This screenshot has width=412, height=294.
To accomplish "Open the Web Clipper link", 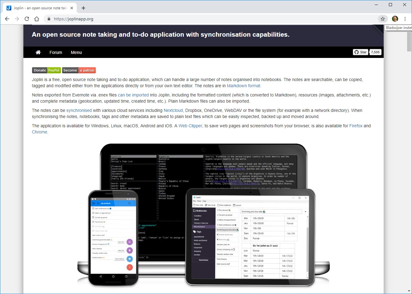I will [x=190, y=126].
